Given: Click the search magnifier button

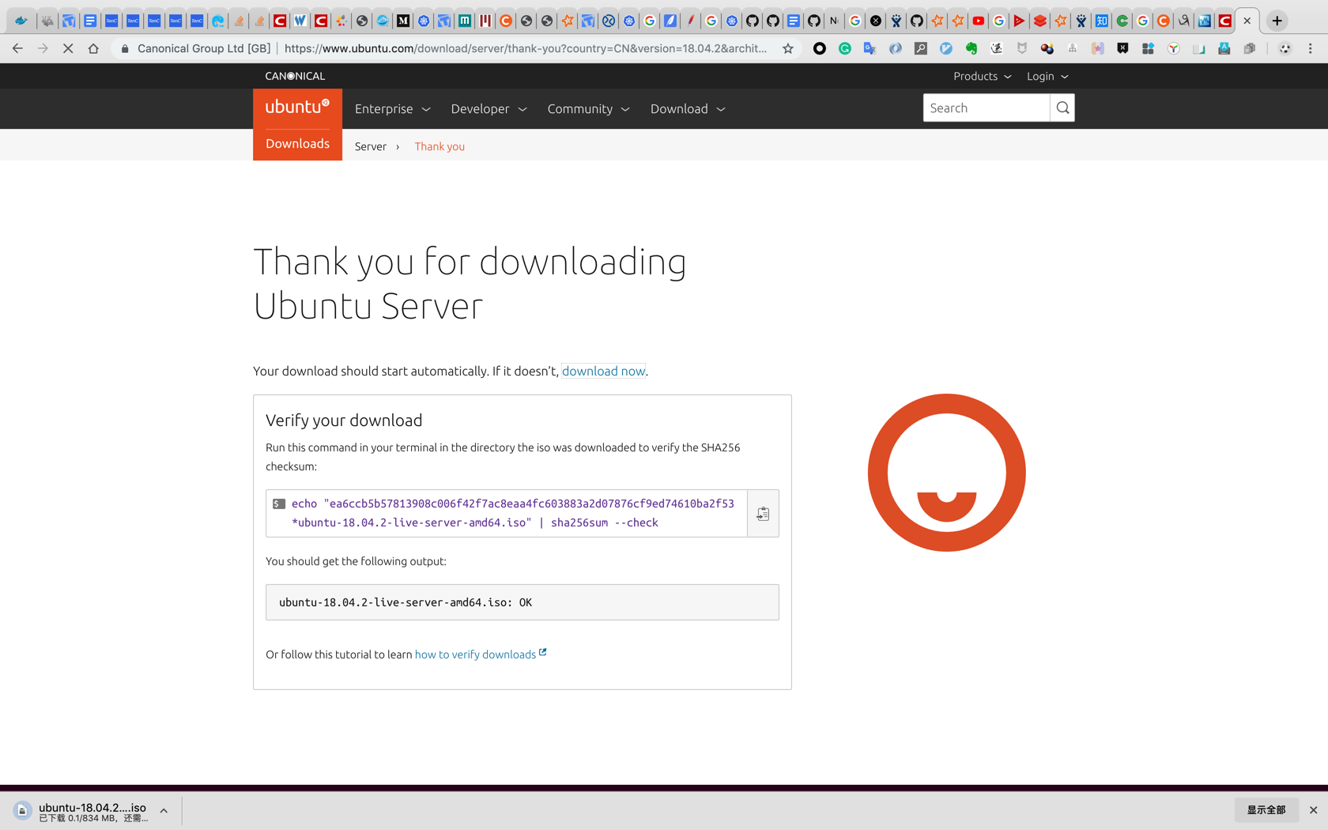Looking at the screenshot, I should [x=1062, y=108].
